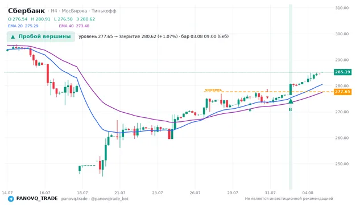Click the 18.07 date axis label
The image size is (364, 205).
click(82, 193)
